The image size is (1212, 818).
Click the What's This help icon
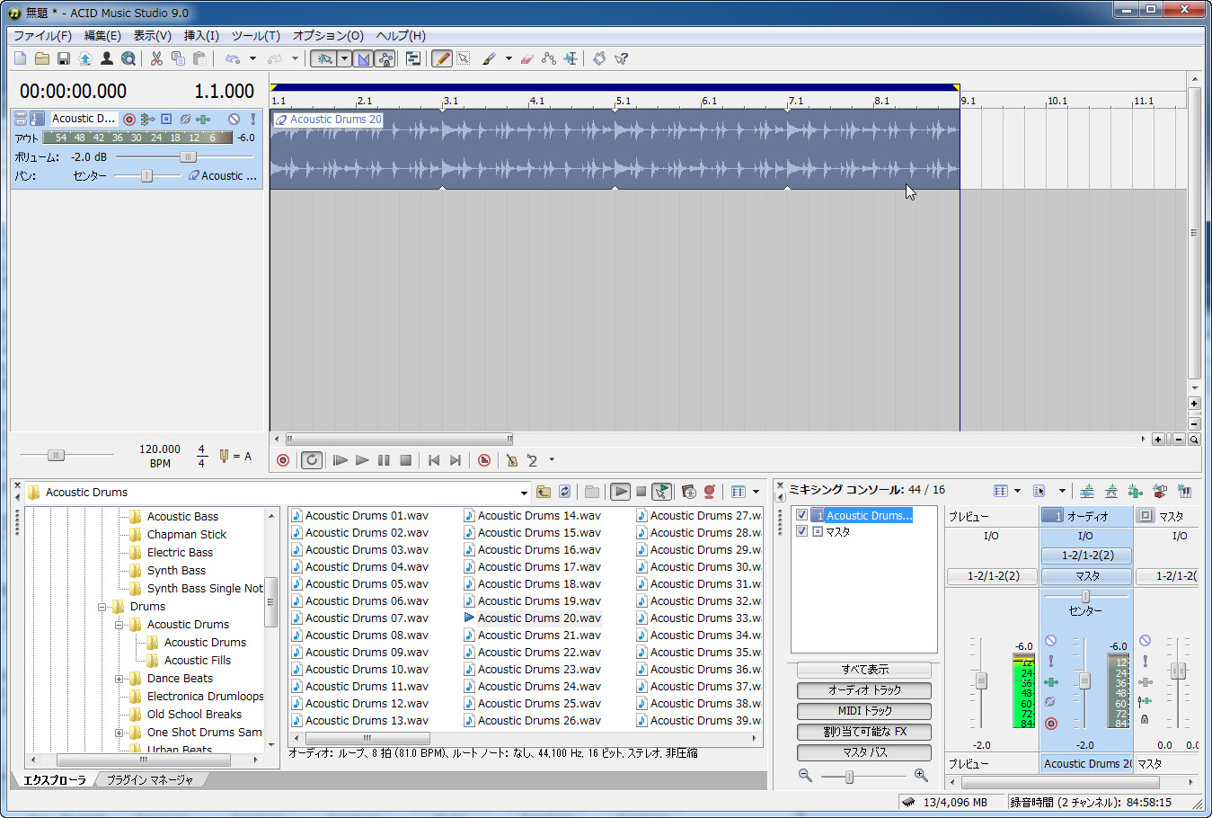pos(621,58)
